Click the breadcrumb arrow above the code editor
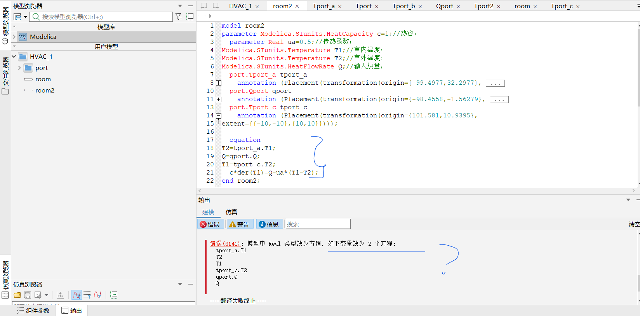 (x=210, y=16)
